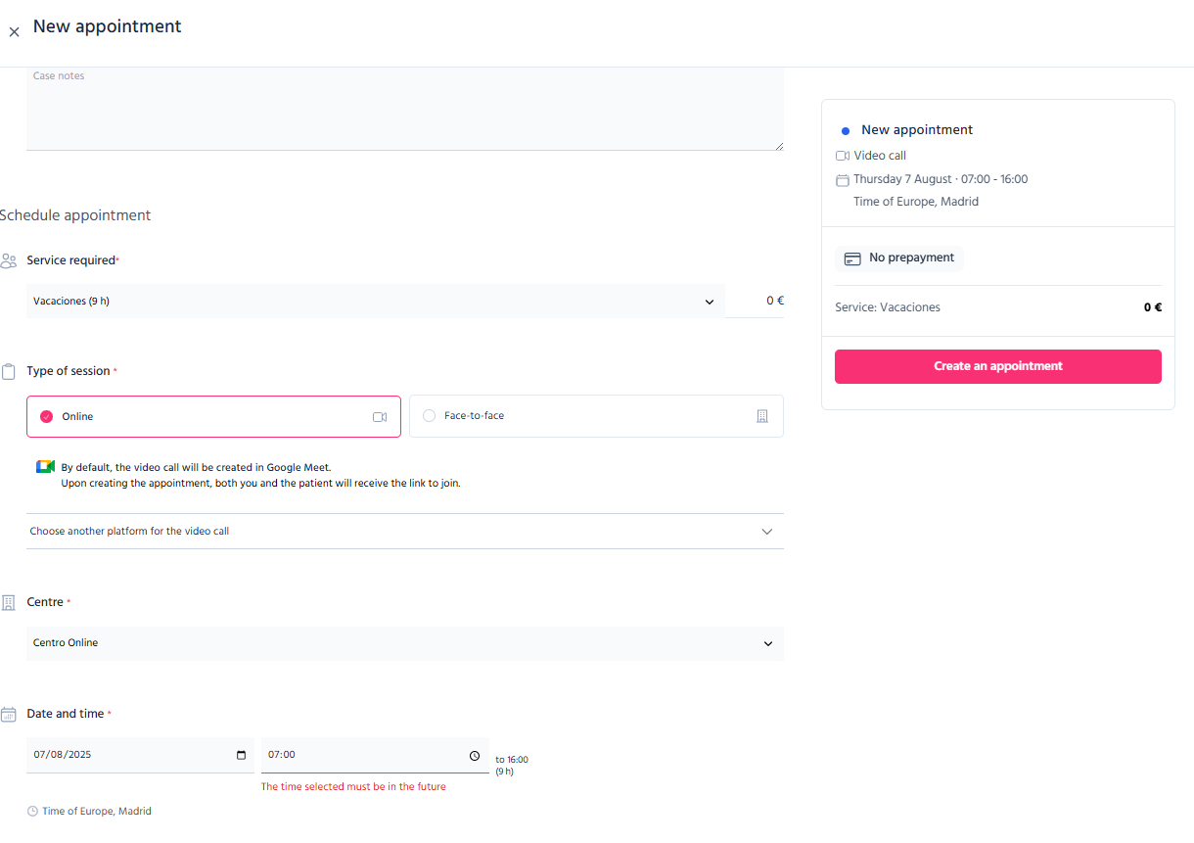Click the date field 07/08/2025

140,755
